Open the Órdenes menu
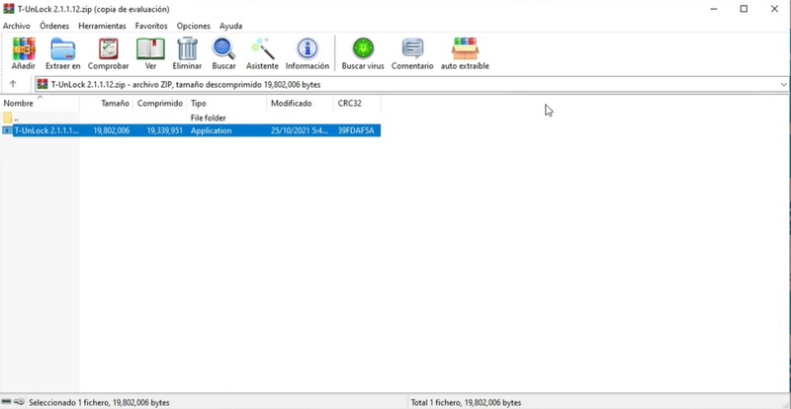Image resolution: width=791 pixels, height=409 pixels. tap(54, 26)
